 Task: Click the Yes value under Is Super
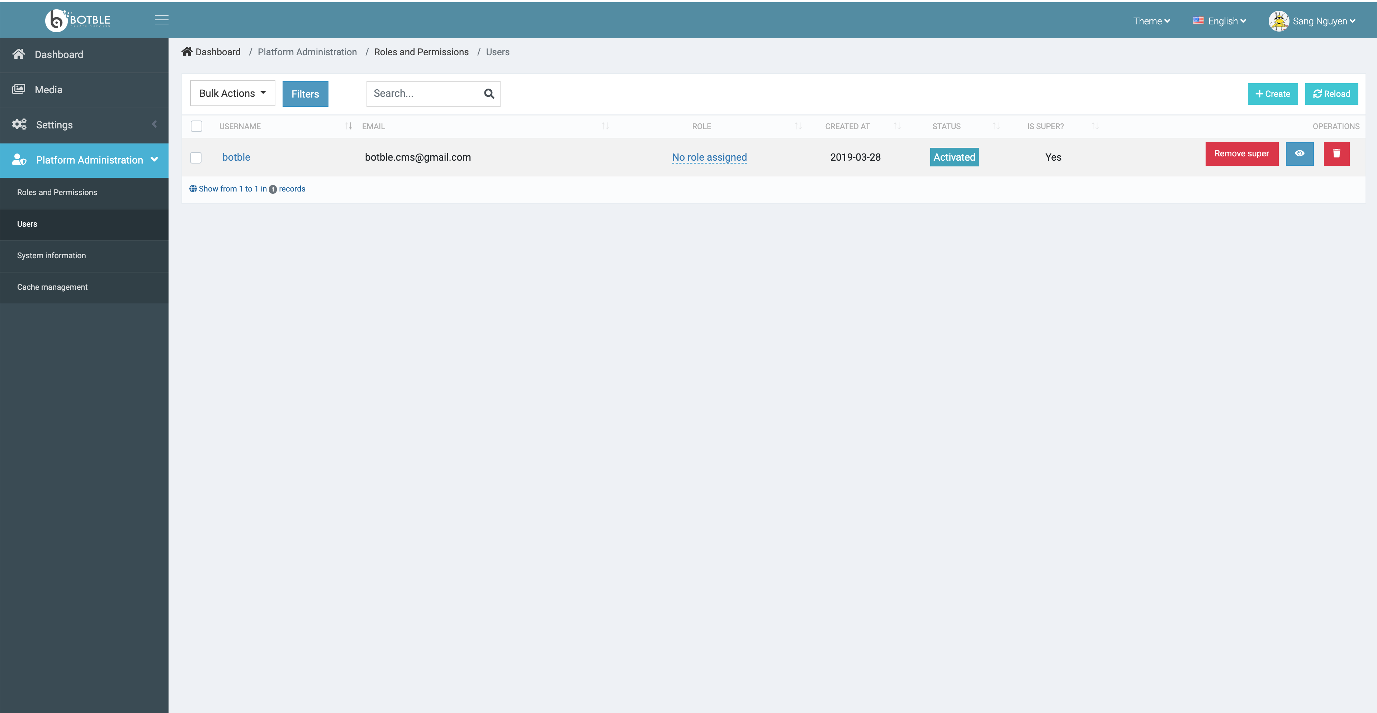coord(1053,157)
